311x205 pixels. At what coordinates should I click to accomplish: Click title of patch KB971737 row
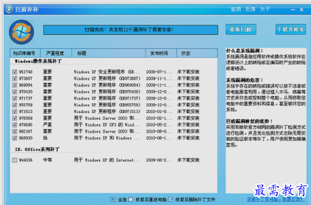click(x=107, y=98)
